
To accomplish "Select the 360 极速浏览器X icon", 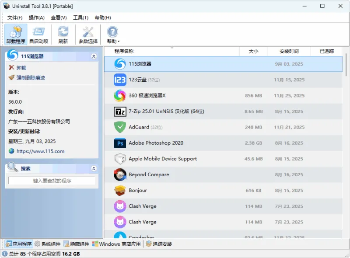I will (x=120, y=95).
